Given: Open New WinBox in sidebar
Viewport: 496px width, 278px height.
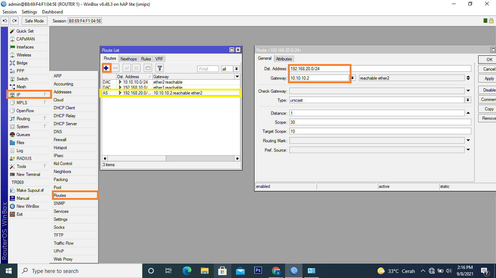Looking at the screenshot, I should pyautogui.click(x=29, y=206).
